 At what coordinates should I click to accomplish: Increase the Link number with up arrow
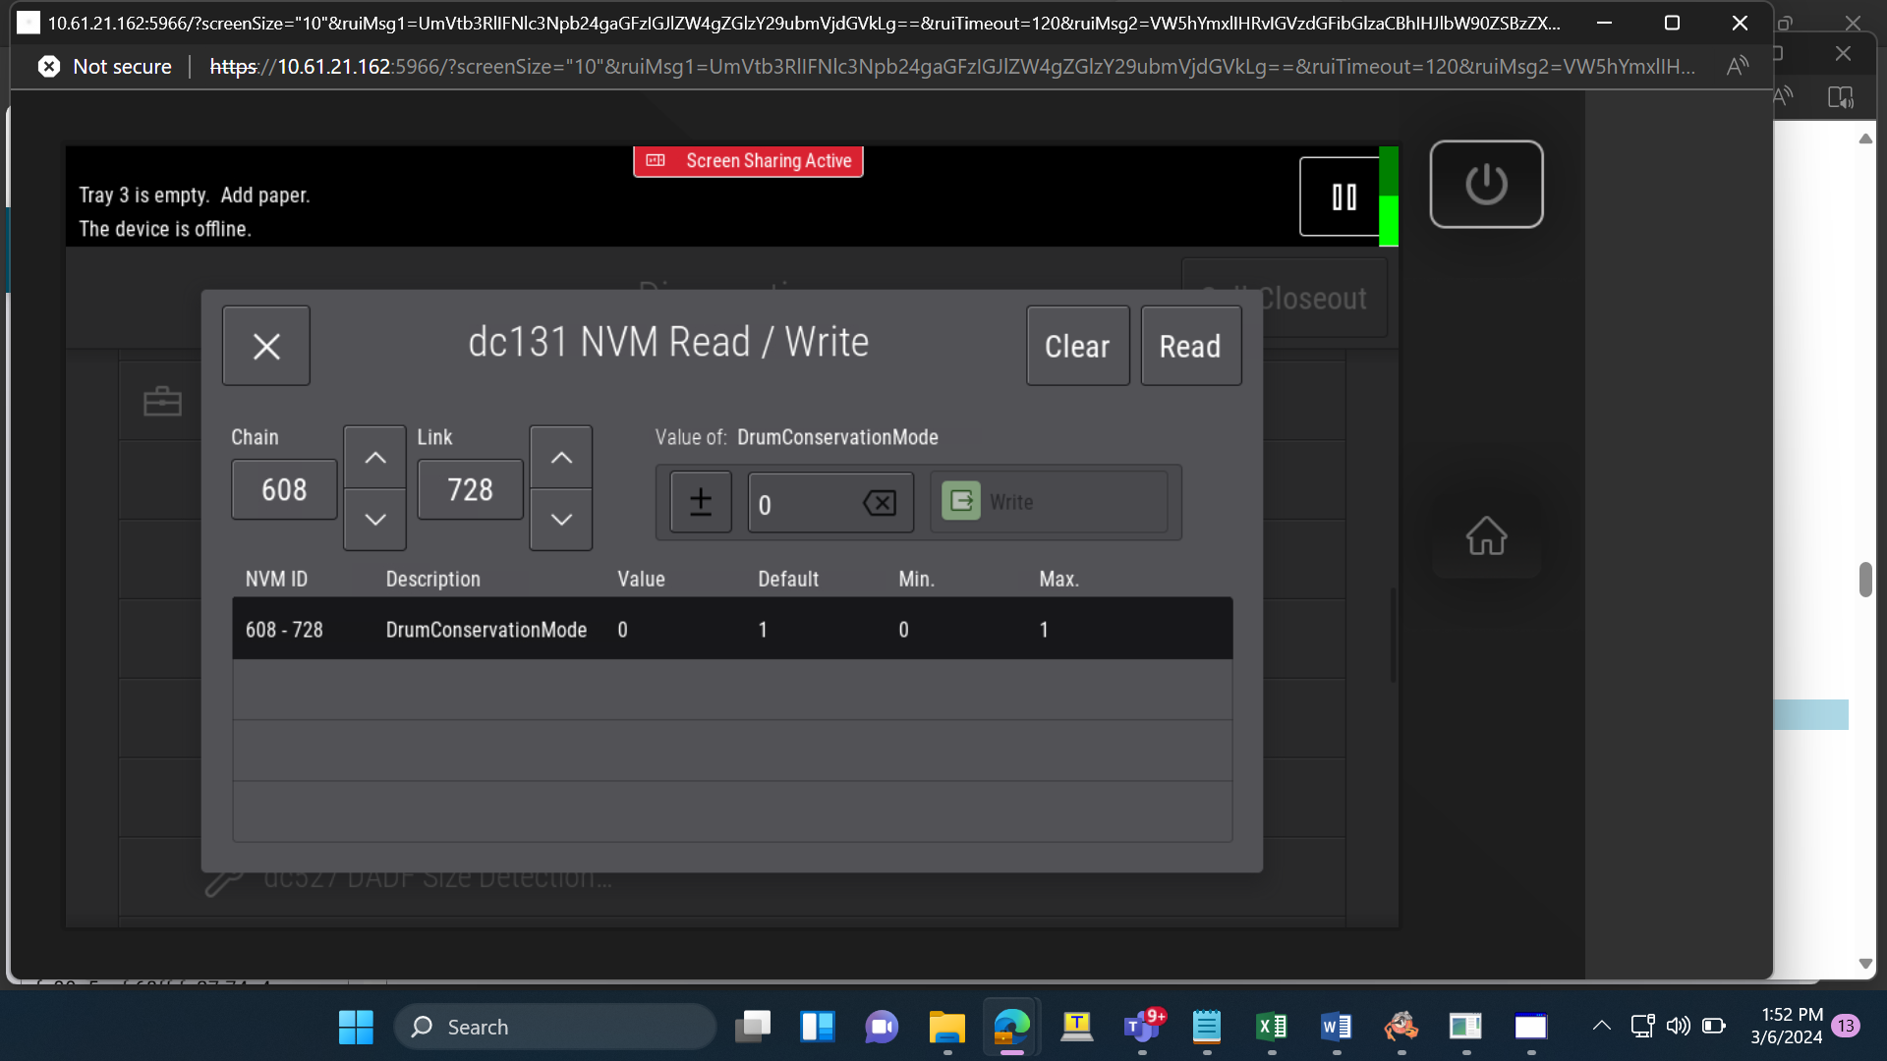coord(561,457)
